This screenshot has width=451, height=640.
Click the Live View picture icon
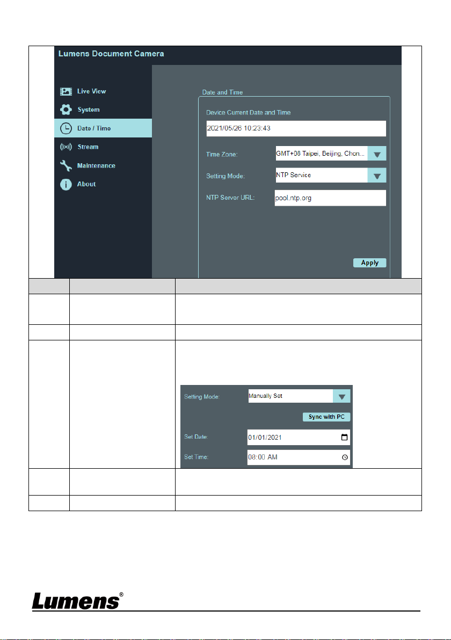click(66, 91)
